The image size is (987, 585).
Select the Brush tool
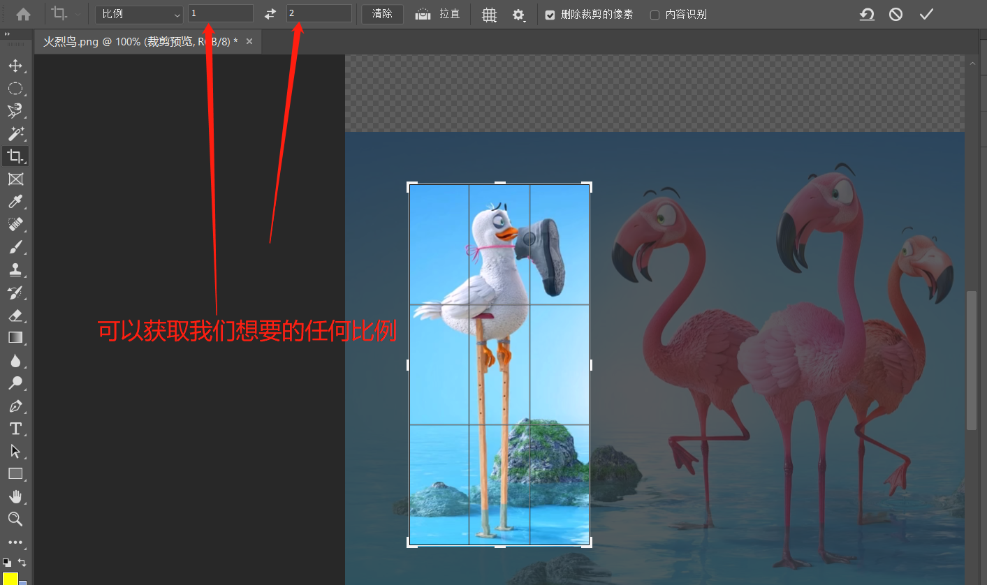(15, 247)
